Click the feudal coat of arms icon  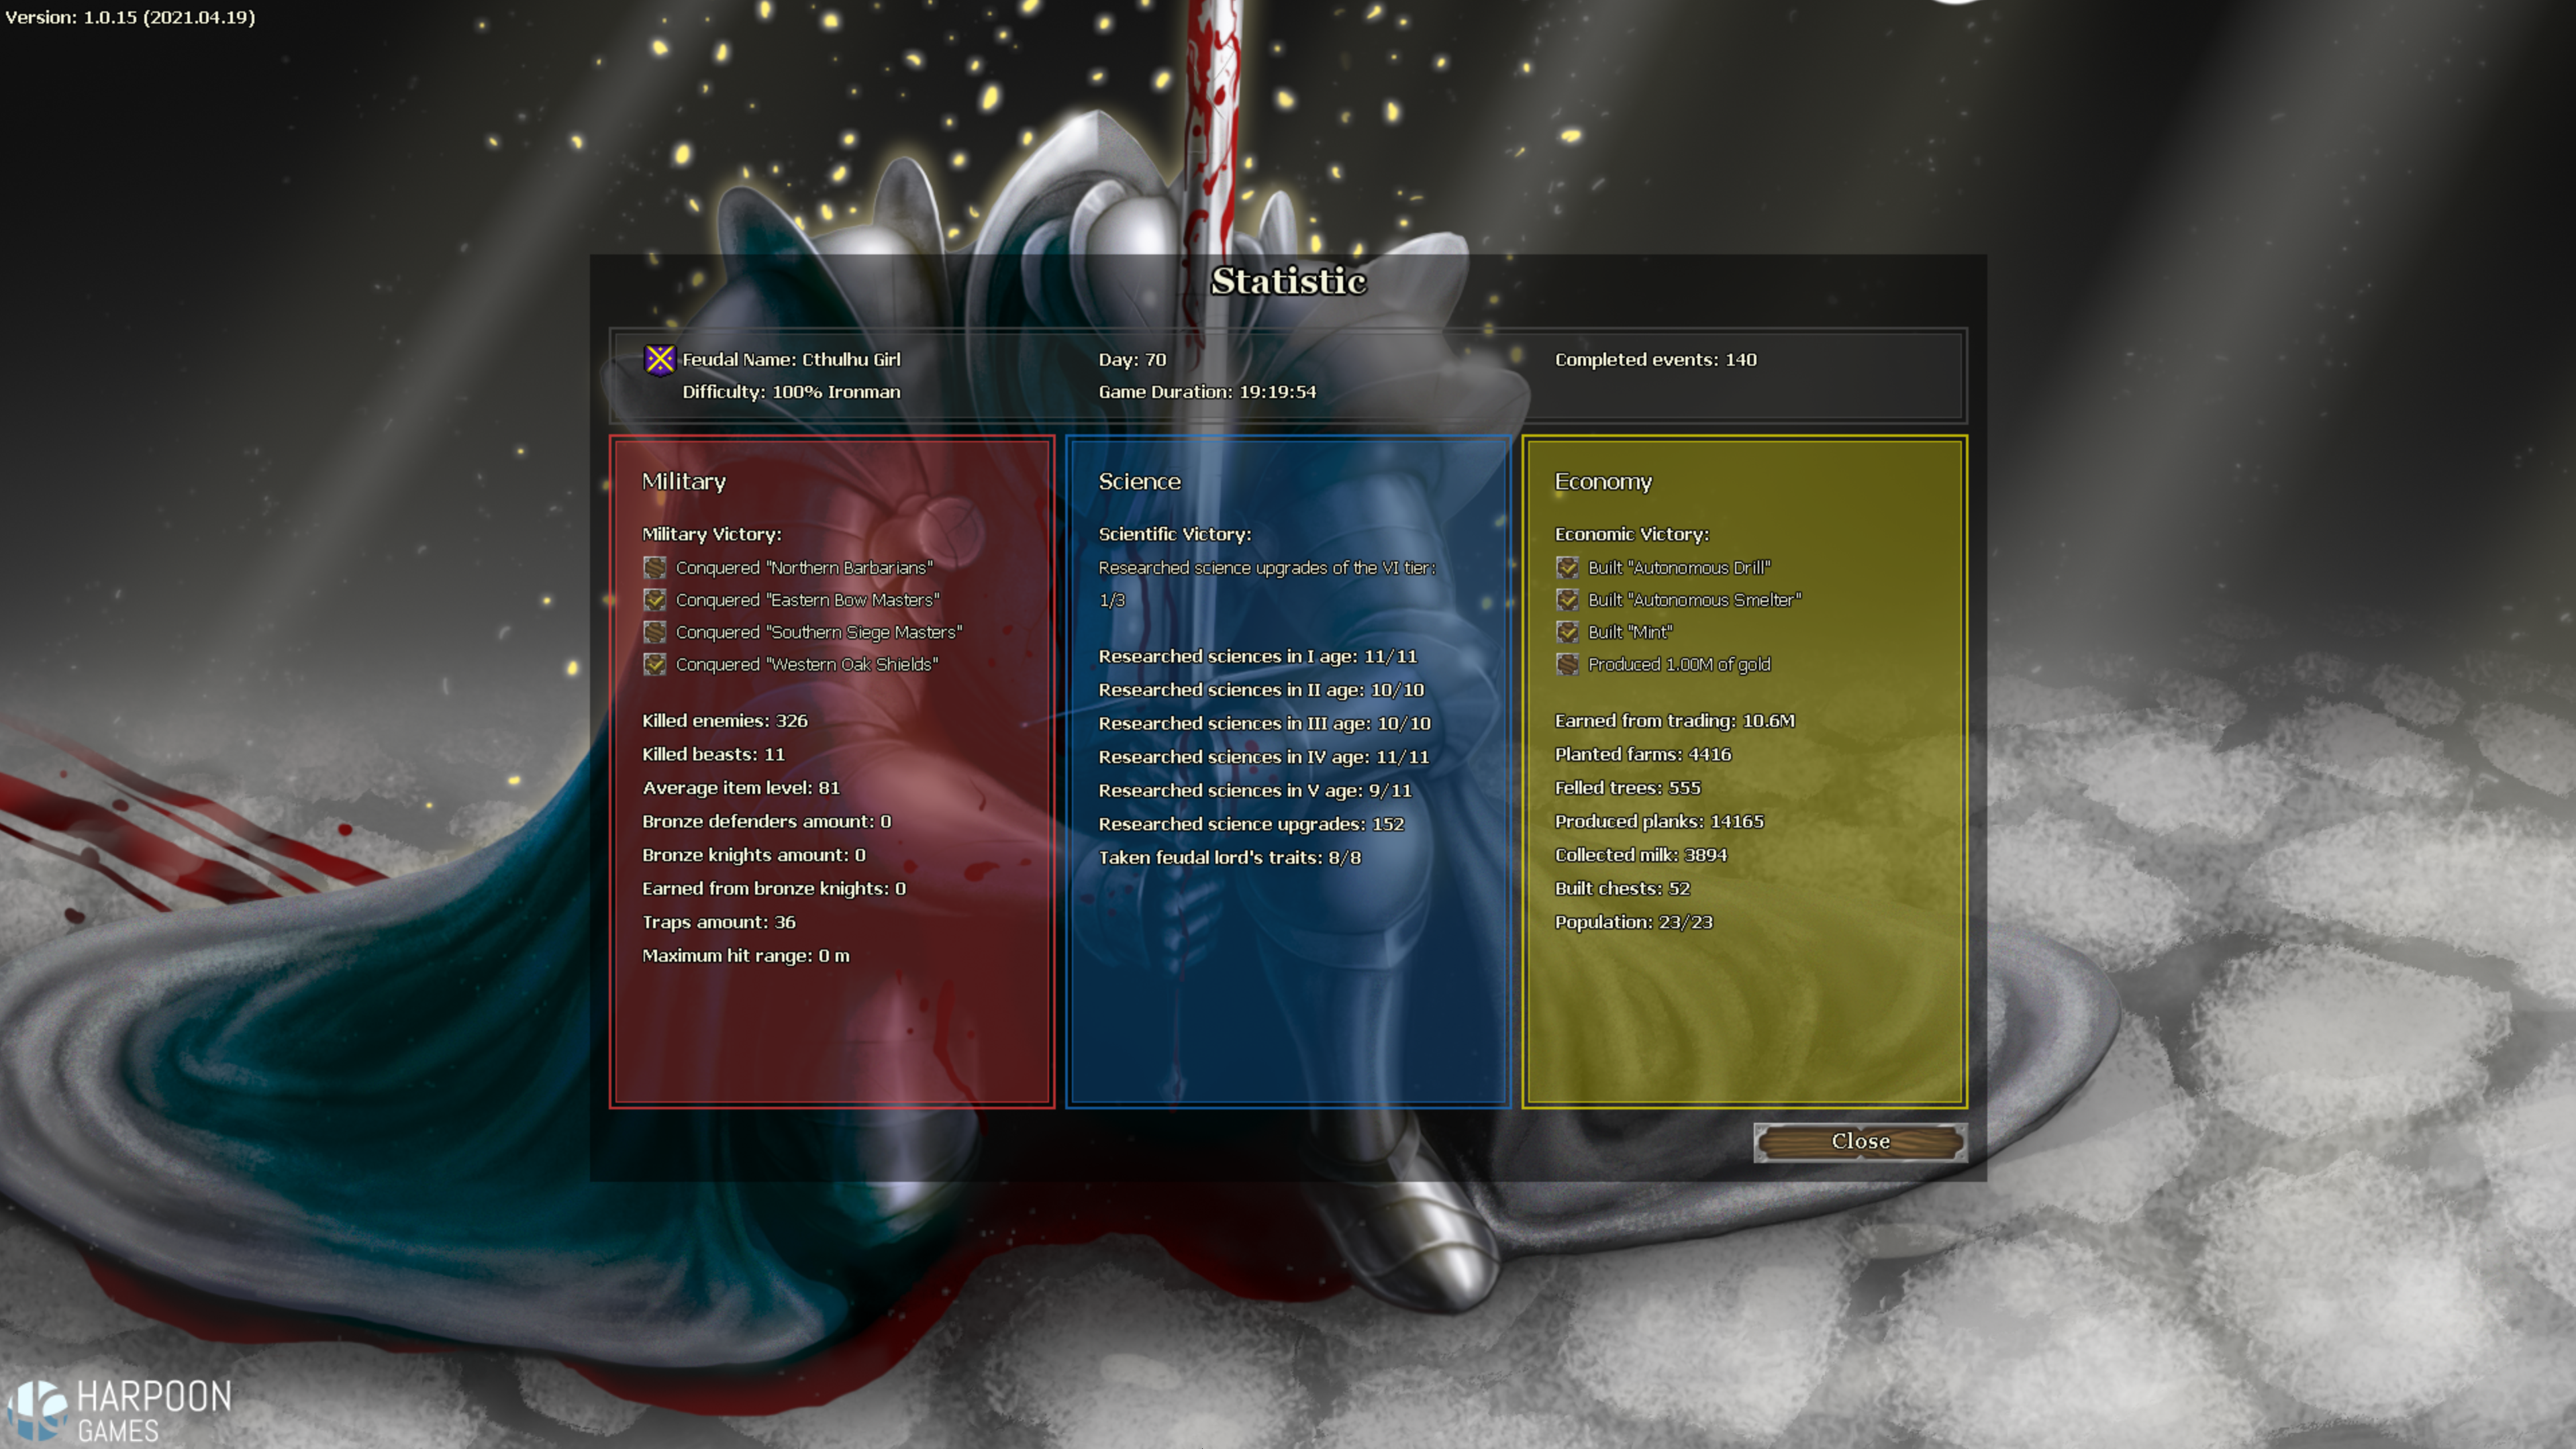659,359
